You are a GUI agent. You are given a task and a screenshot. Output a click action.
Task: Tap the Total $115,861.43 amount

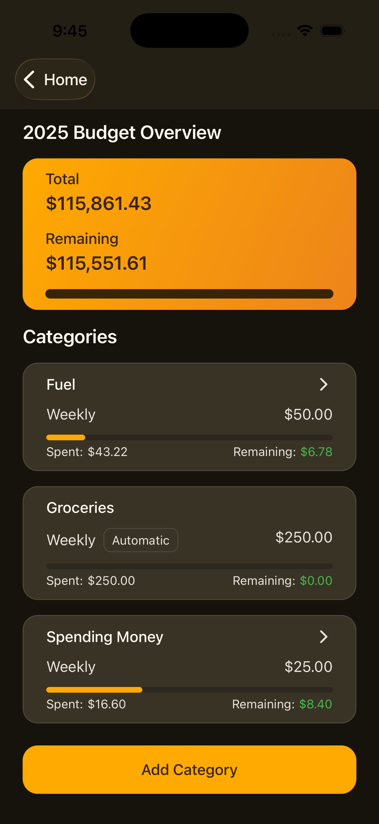(98, 203)
